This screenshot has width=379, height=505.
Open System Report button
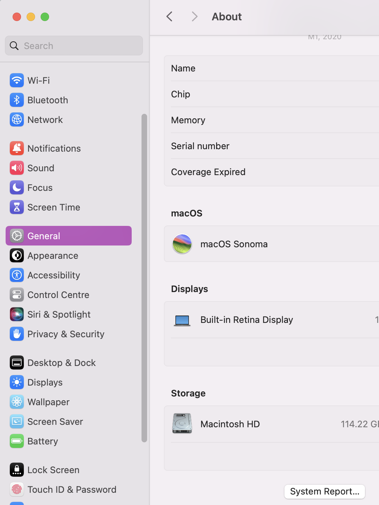325,491
